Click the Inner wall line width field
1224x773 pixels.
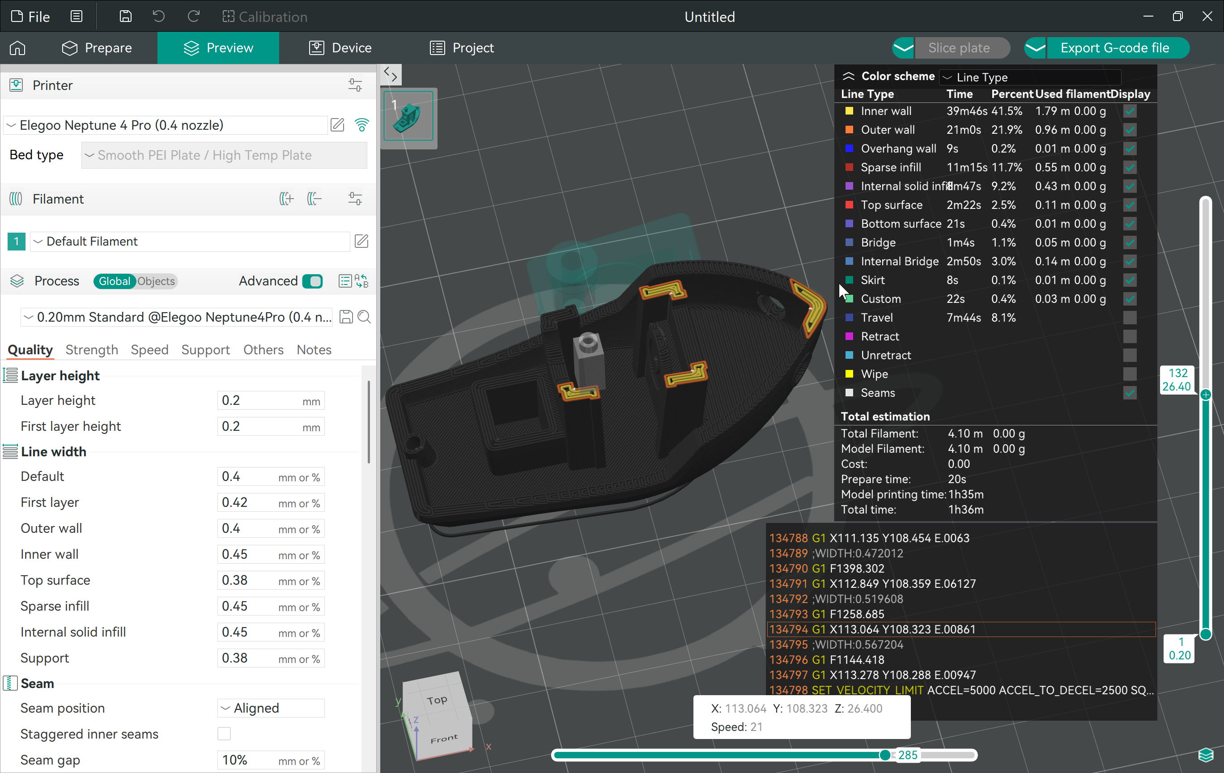click(271, 554)
